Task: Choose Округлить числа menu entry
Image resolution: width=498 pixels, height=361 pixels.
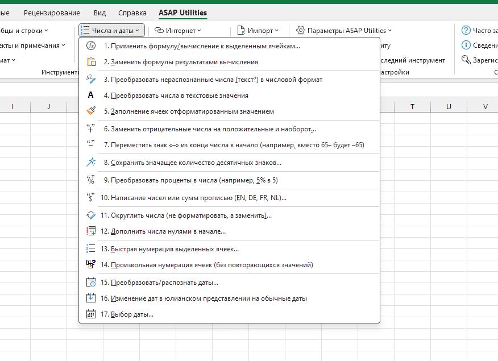Action: tap(186, 215)
